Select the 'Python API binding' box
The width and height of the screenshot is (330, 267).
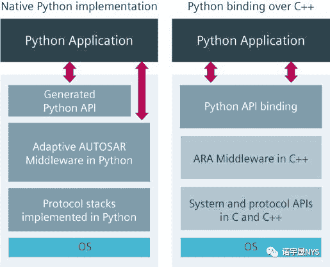pos(251,107)
